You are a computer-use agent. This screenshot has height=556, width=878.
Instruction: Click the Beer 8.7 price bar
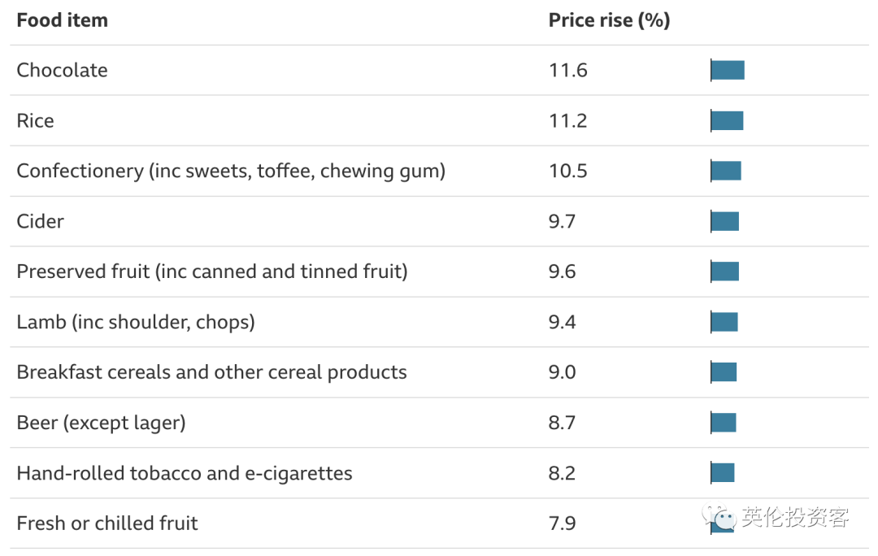724,423
